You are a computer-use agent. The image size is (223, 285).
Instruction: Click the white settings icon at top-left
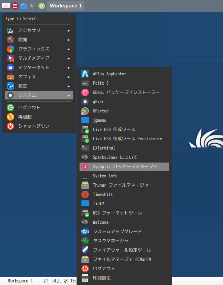[x=6, y=6]
